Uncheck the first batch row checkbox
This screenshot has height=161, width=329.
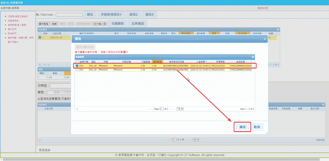point(77,66)
